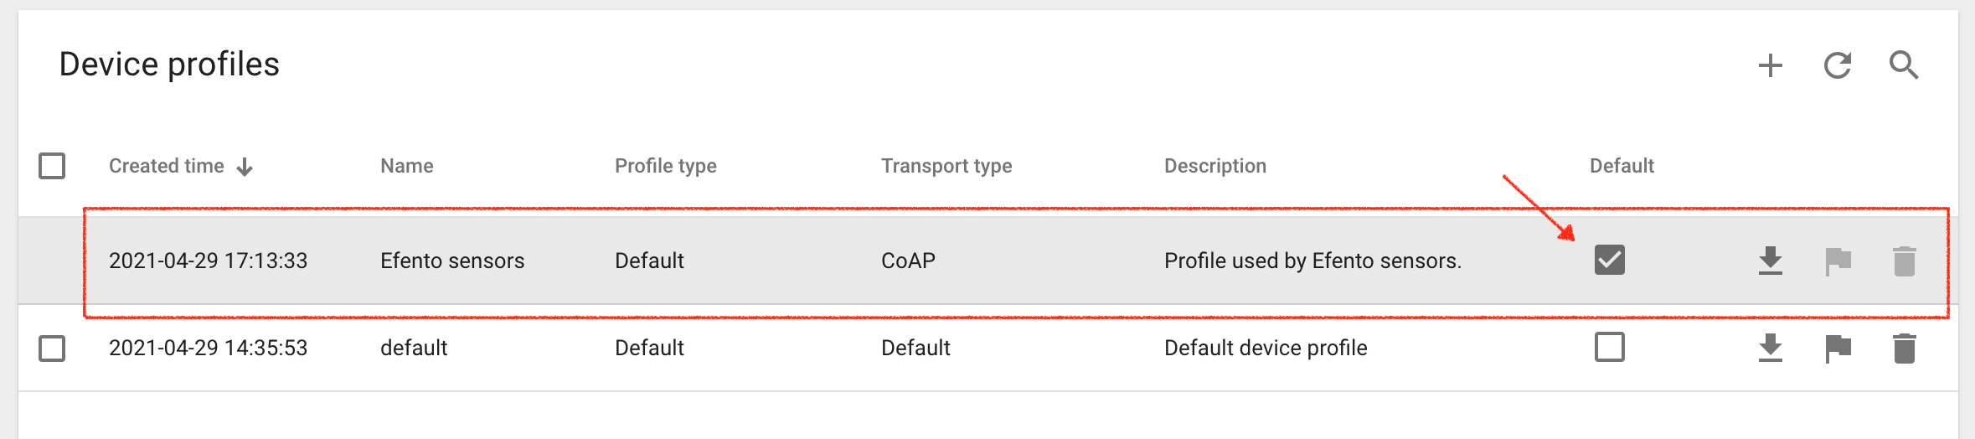
Task: Export the default device profile
Action: (x=1770, y=348)
